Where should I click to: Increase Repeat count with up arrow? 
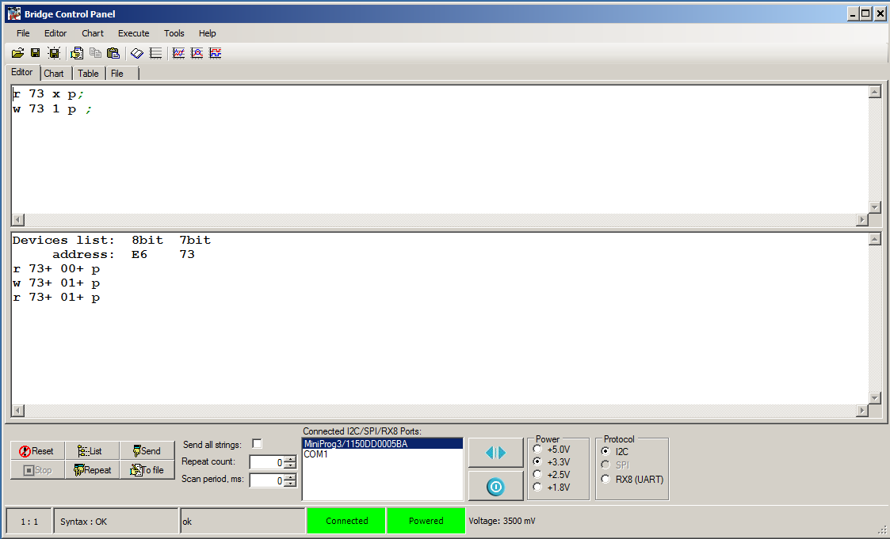[290, 458]
